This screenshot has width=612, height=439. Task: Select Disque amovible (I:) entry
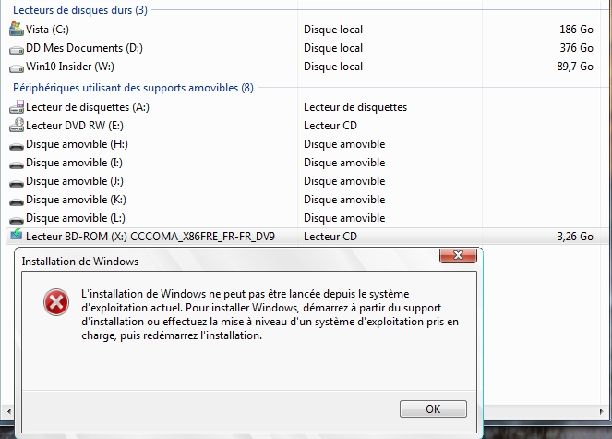pos(74,163)
